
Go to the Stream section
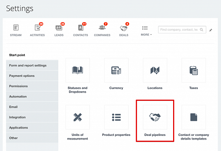(x=16, y=30)
